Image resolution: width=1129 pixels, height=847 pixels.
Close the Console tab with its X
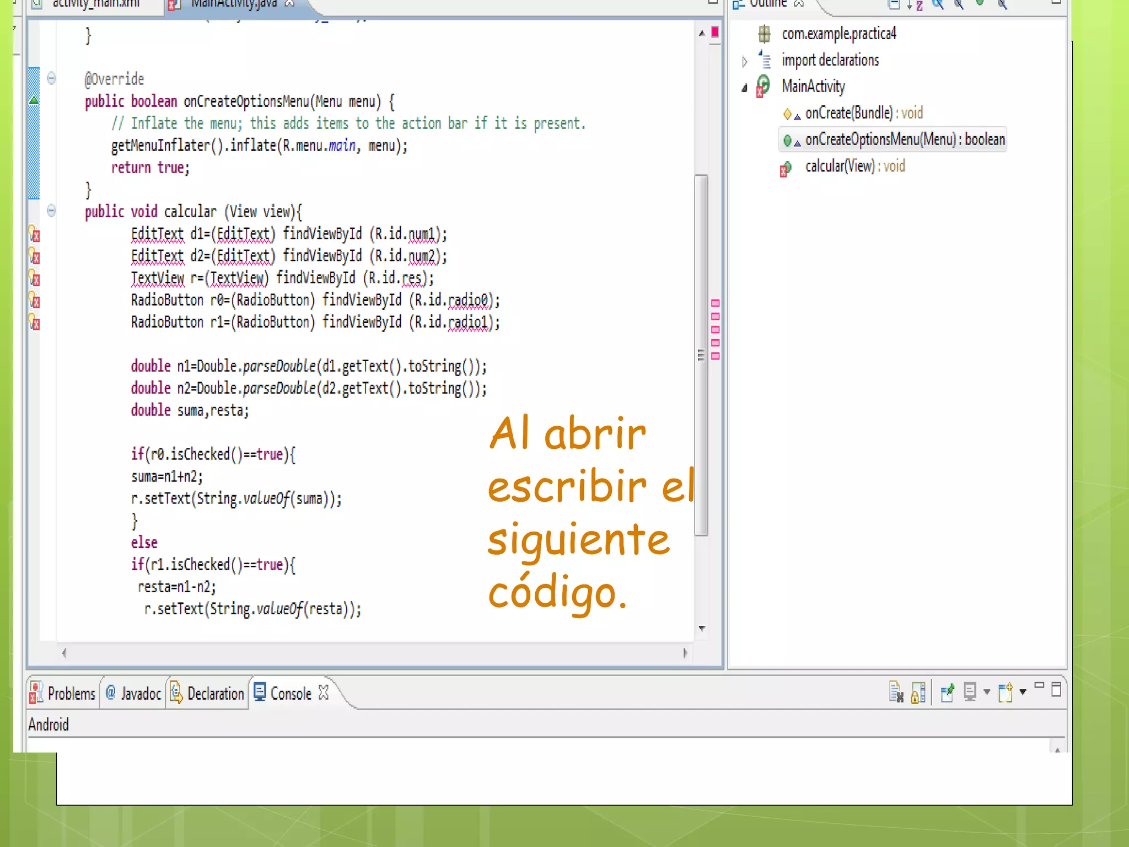[x=324, y=692]
